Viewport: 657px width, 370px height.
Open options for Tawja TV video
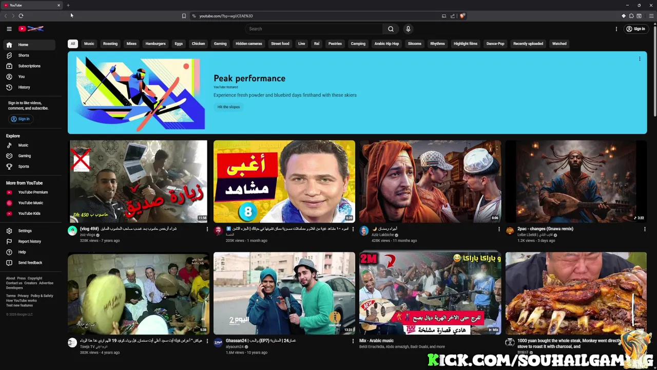tap(207, 341)
